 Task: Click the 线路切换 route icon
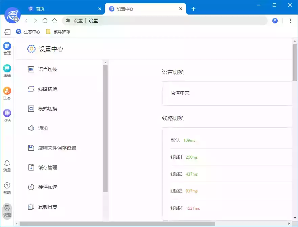[31, 89]
